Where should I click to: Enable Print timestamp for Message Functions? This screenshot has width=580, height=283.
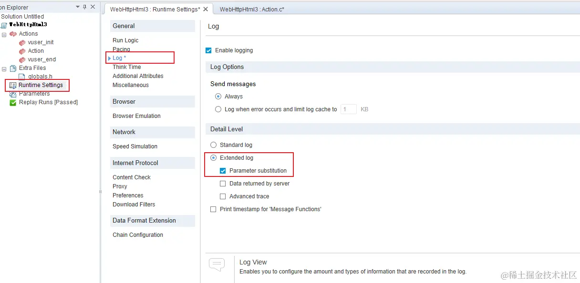click(x=213, y=209)
